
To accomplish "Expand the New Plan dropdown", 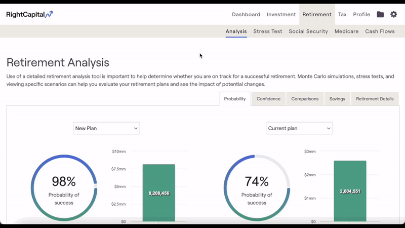I will tap(106, 128).
